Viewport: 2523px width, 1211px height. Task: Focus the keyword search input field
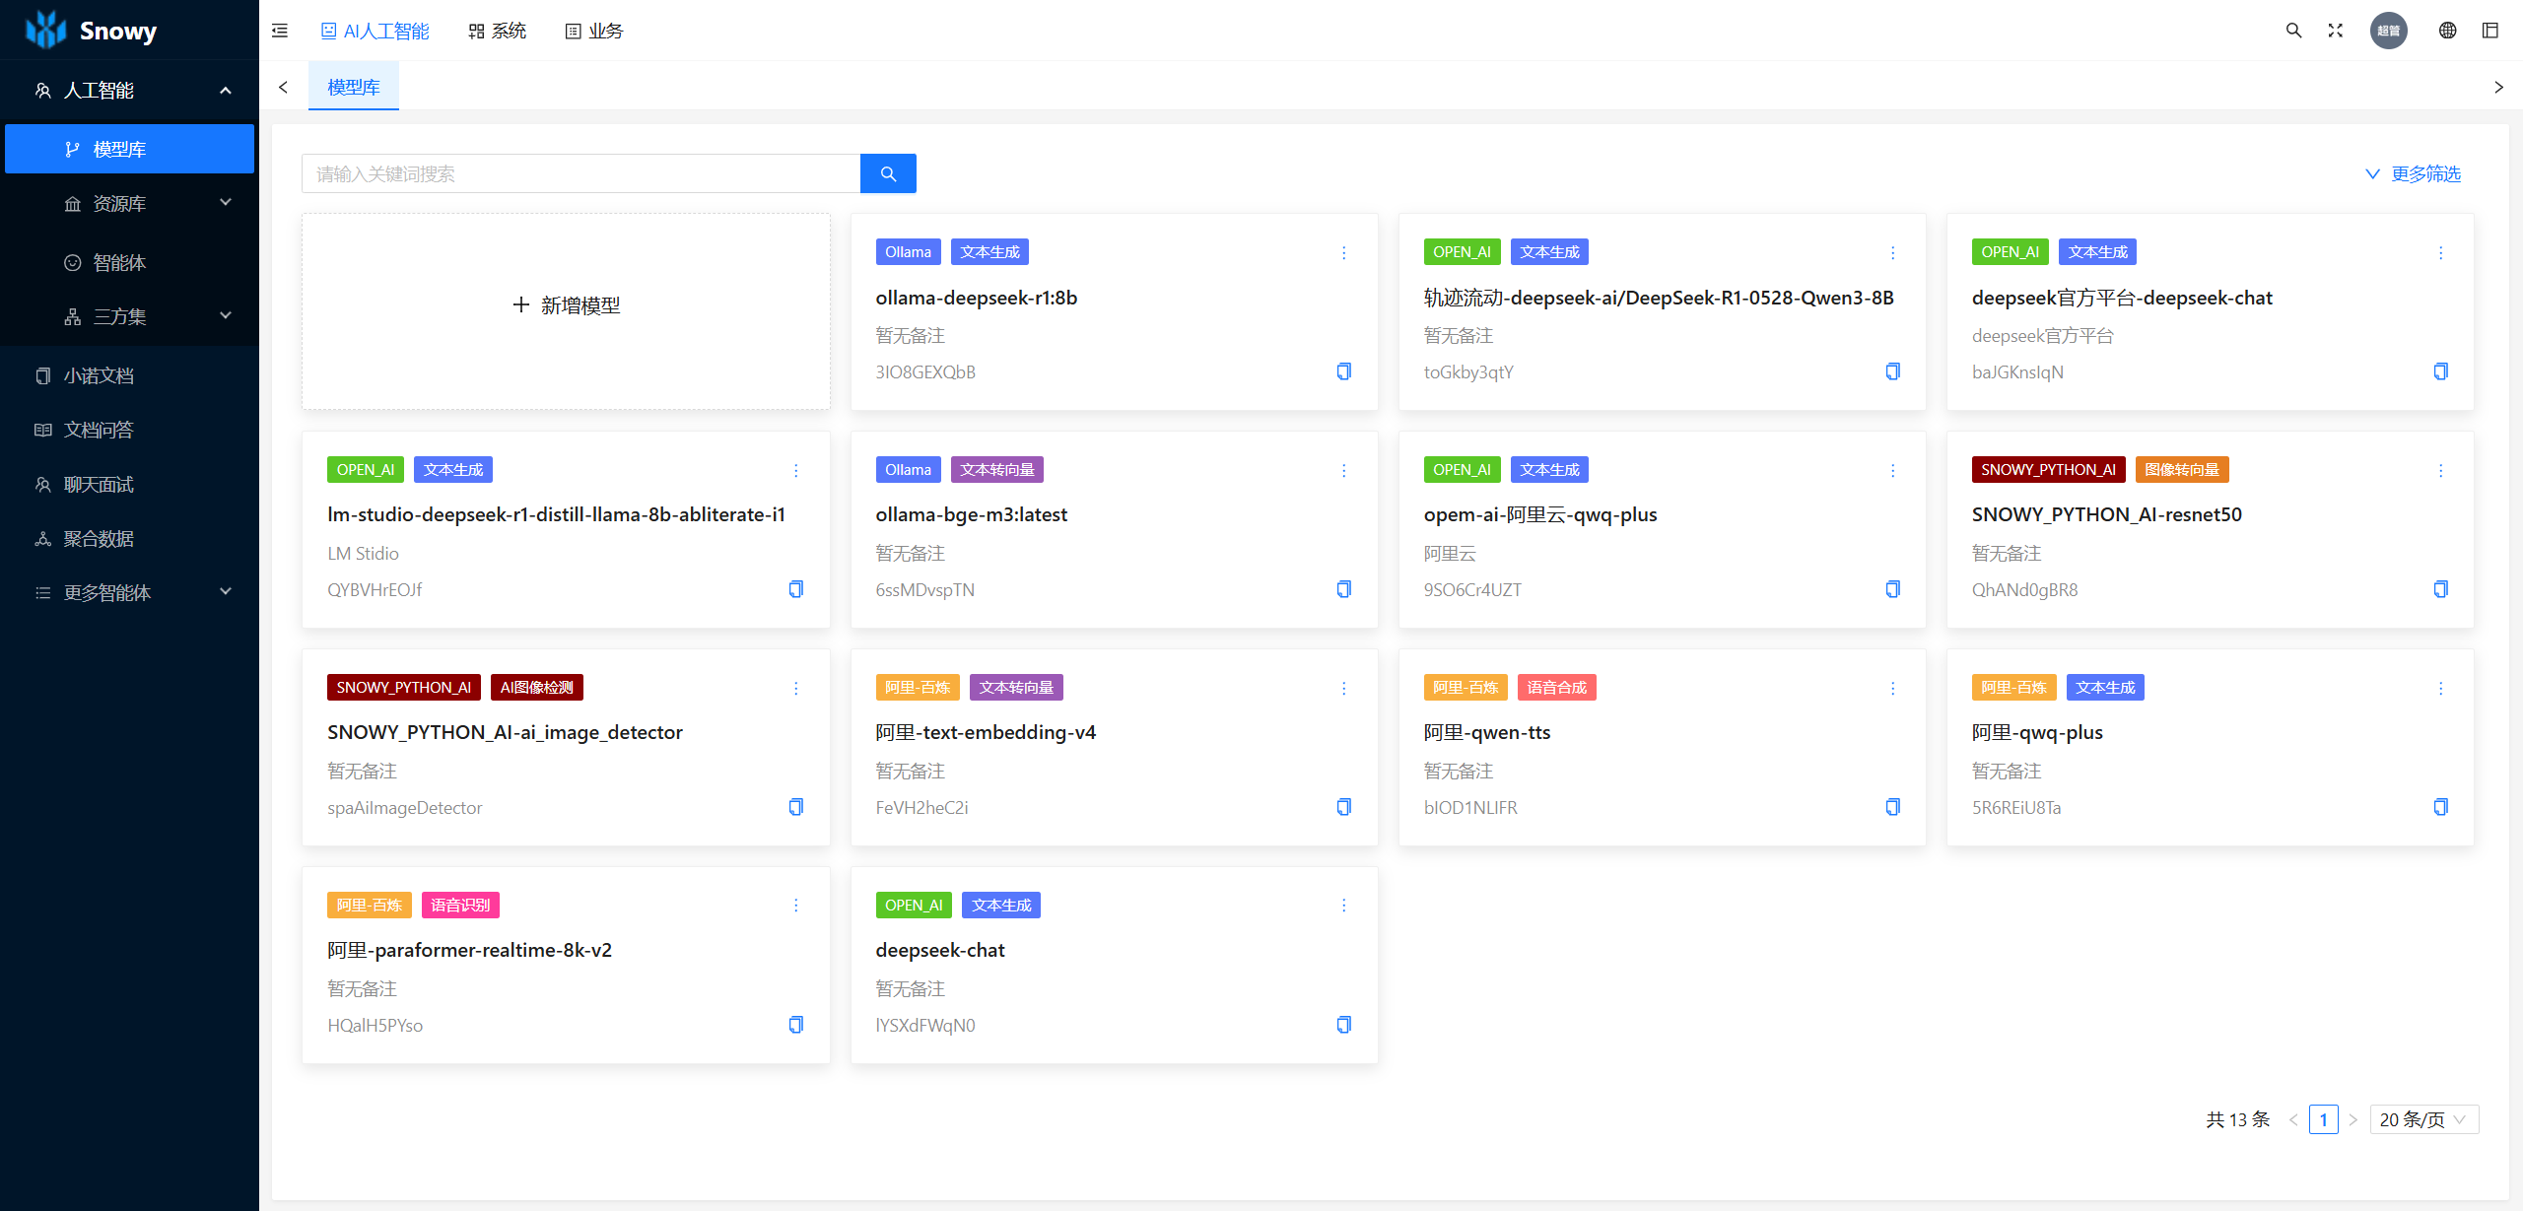pyautogui.click(x=581, y=173)
